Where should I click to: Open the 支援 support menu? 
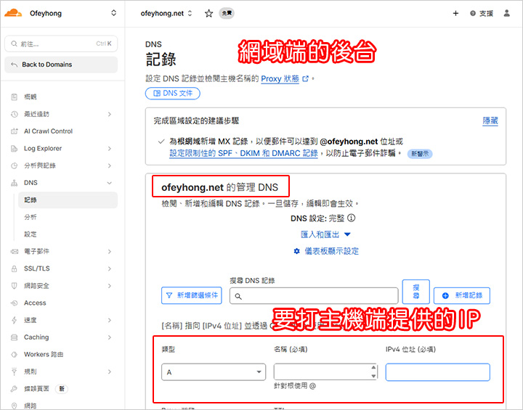481,13
